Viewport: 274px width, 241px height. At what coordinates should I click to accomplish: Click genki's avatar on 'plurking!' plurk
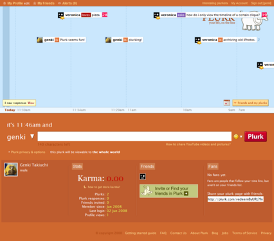click(108, 40)
